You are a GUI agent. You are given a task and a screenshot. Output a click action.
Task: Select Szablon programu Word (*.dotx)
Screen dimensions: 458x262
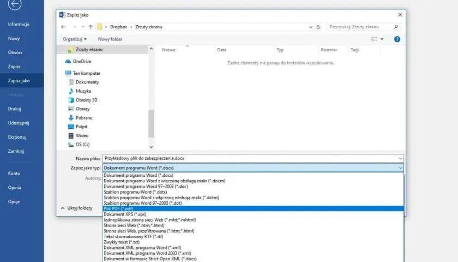pos(253,192)
